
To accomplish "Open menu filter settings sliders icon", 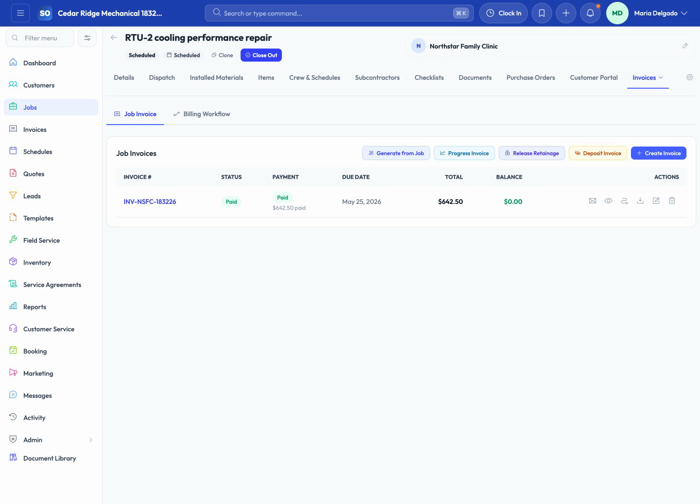I will [87, 38].
